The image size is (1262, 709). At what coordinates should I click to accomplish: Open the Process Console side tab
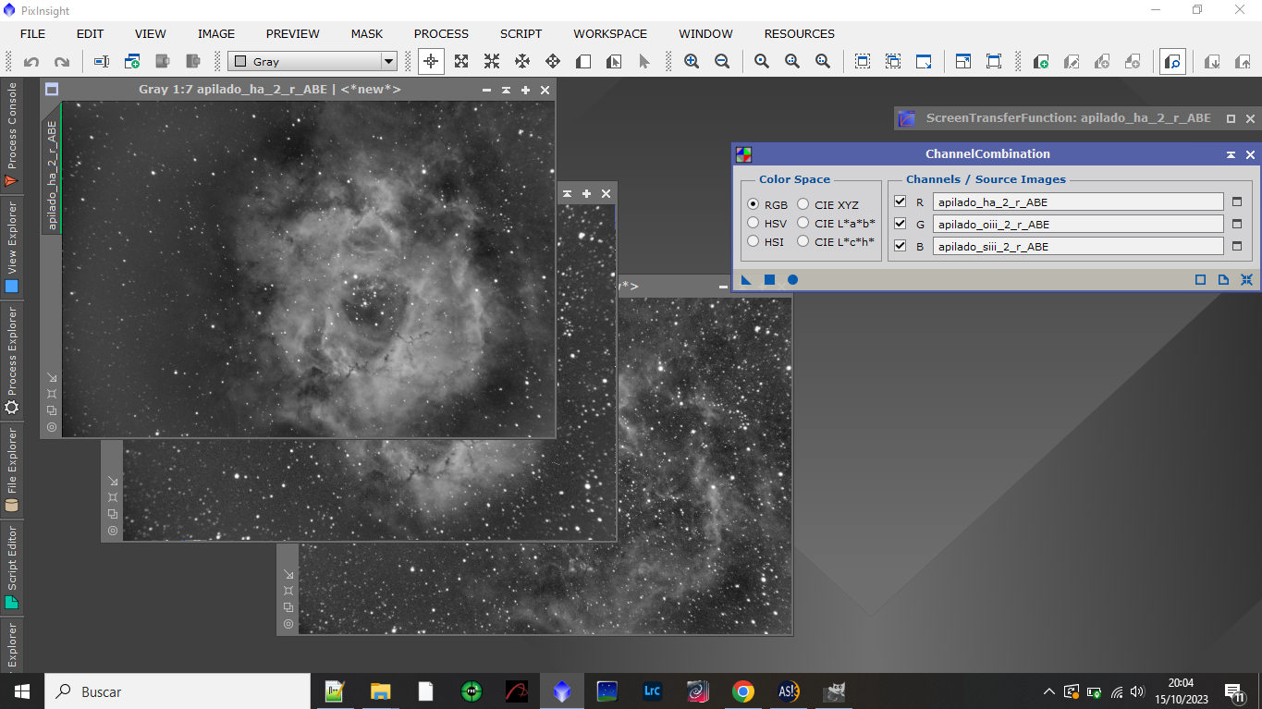click(x=12, y=135)
